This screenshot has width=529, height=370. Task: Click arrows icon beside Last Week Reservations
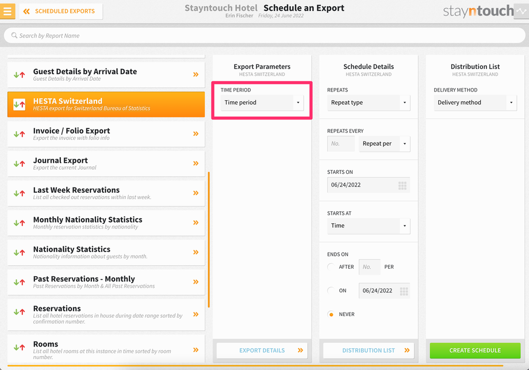(19, 193)
